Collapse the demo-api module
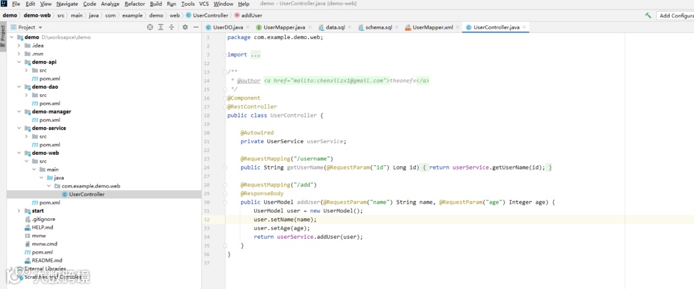Image resolution: width=694 pixels, height=289 pixels. 19,62
